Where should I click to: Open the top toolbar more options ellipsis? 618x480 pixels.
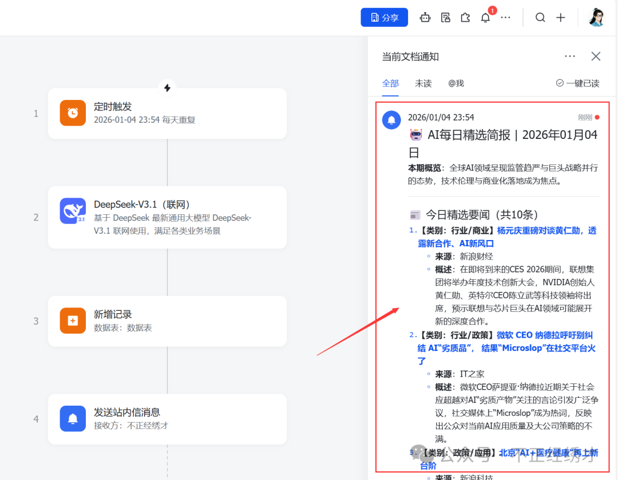point(506,17)
